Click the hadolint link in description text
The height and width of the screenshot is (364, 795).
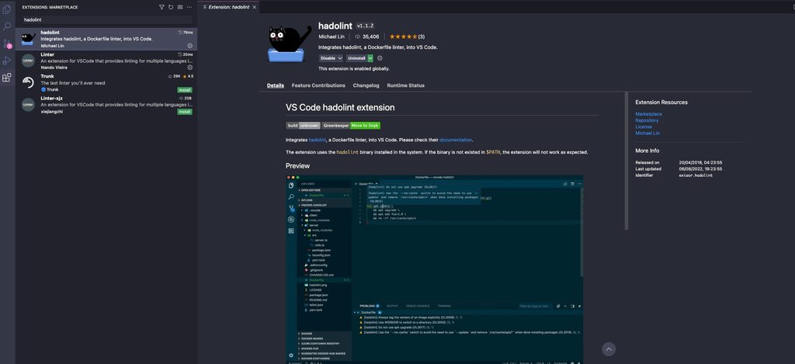(317, 140)
